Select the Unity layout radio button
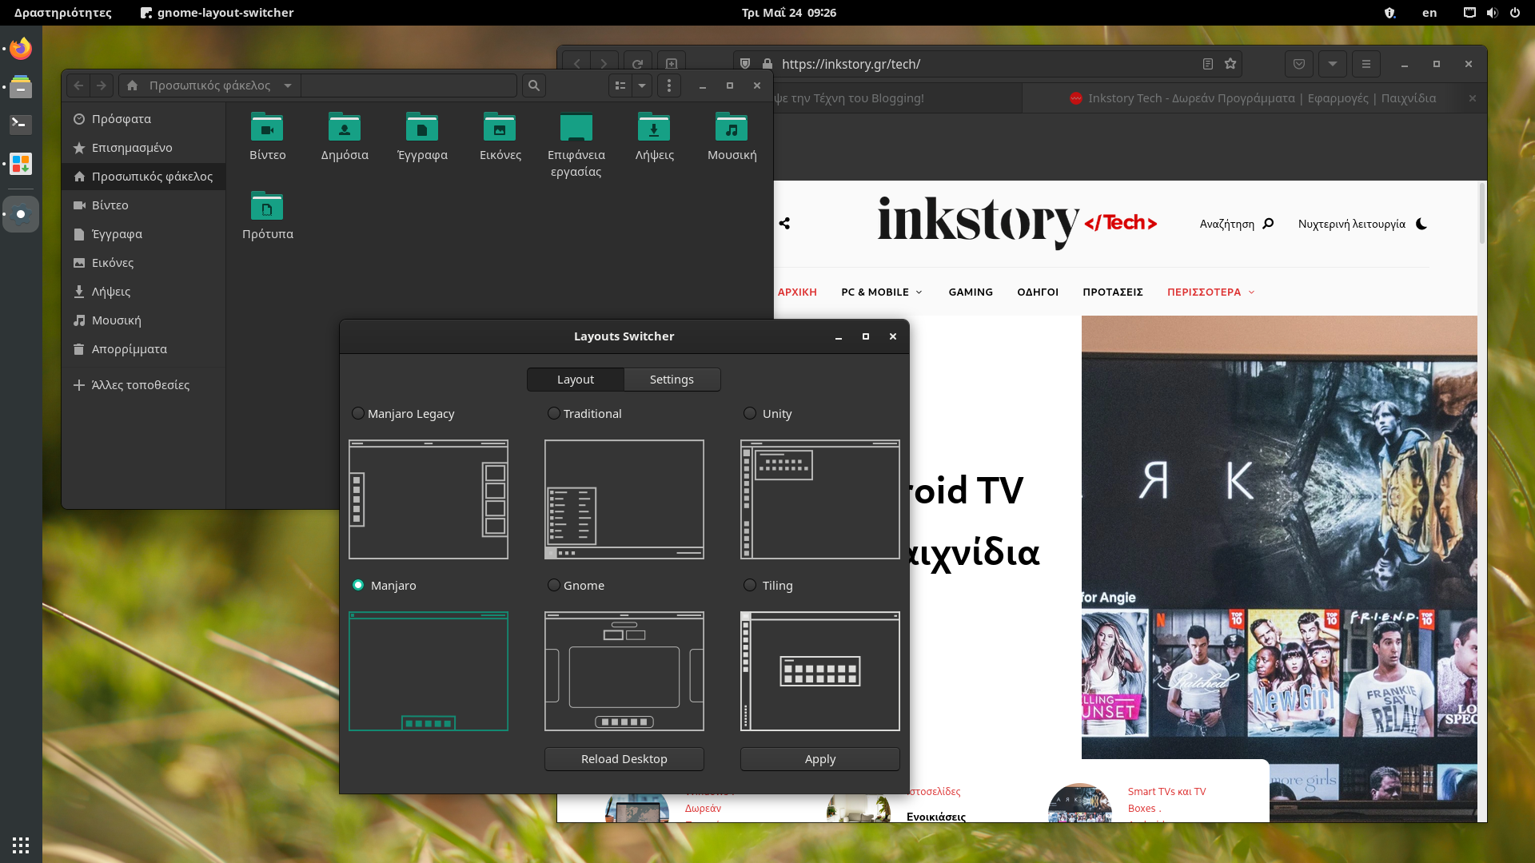This screenshot has width=1535, height=863. pos(750,413)
